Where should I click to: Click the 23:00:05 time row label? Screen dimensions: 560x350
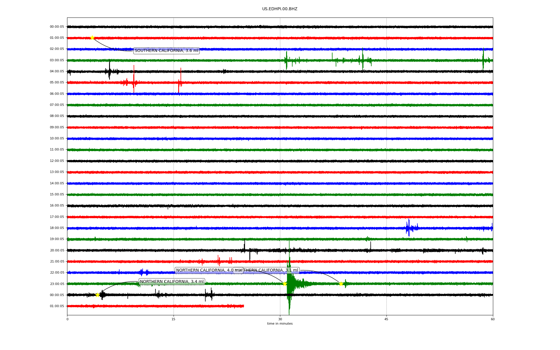[x=57, y=284]
